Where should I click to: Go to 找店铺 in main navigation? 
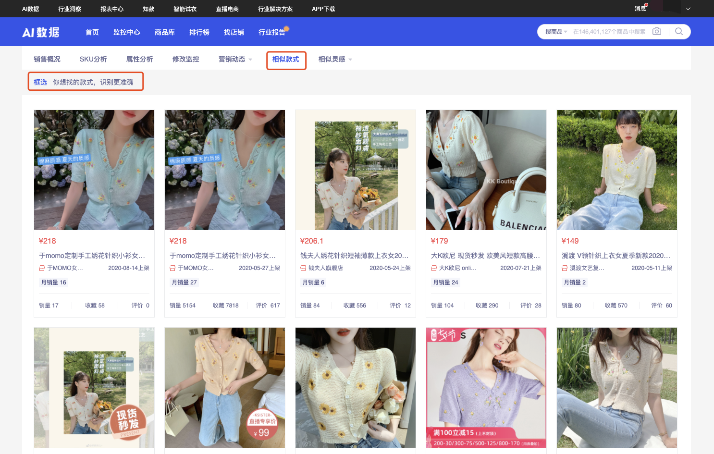pos(234,32)
